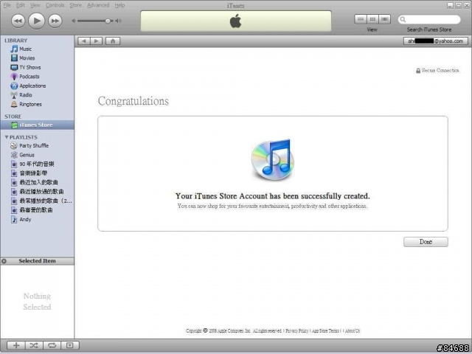This screenshot has width=472, height=354.
Task: Switch to grid view button
Action: [x=372, y=19]
